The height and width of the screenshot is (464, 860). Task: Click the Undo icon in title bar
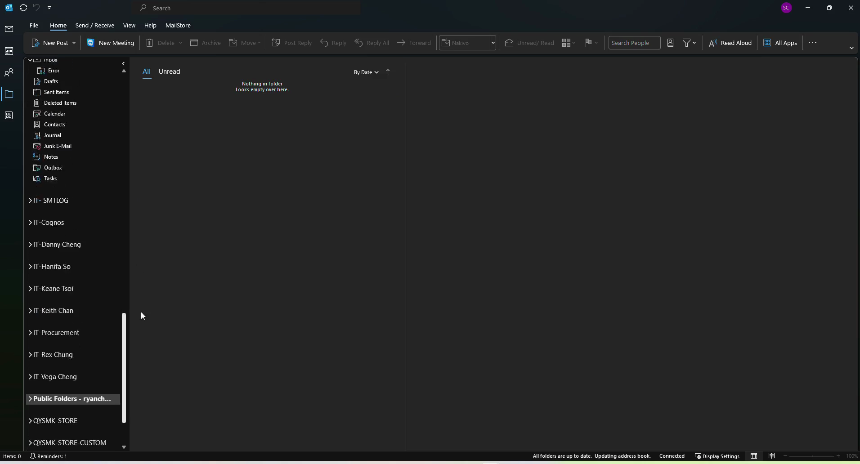tap(36, 8)
